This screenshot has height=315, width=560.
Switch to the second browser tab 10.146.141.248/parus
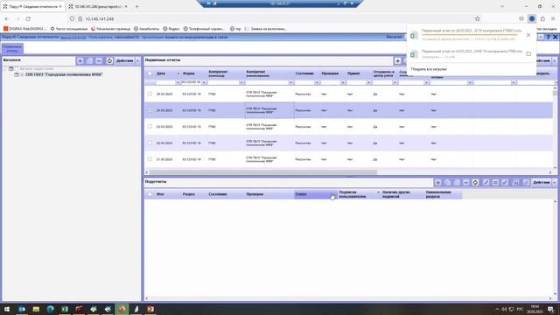(x=98, y=6)
